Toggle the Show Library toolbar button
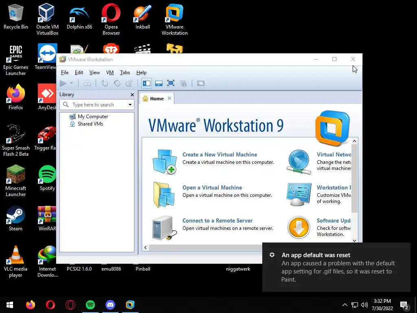417x313 pixels. pos(147,83)
